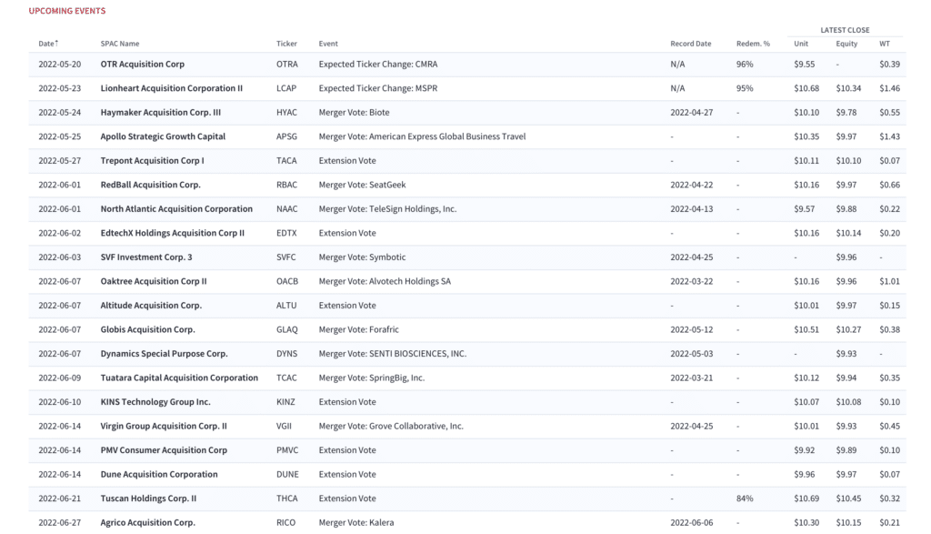Select ticker GLAQ
The width and height of the screenshot is (931, 534).
coord(286,329)
